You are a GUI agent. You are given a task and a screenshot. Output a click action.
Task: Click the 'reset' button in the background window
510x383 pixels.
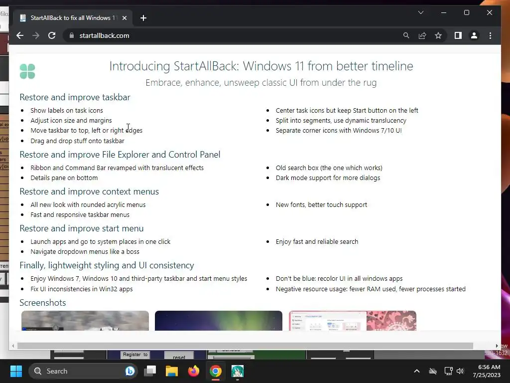click(179, 356)
